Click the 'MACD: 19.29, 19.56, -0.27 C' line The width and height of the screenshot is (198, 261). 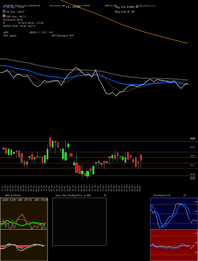pyautogui.click(x=19, y=26)
